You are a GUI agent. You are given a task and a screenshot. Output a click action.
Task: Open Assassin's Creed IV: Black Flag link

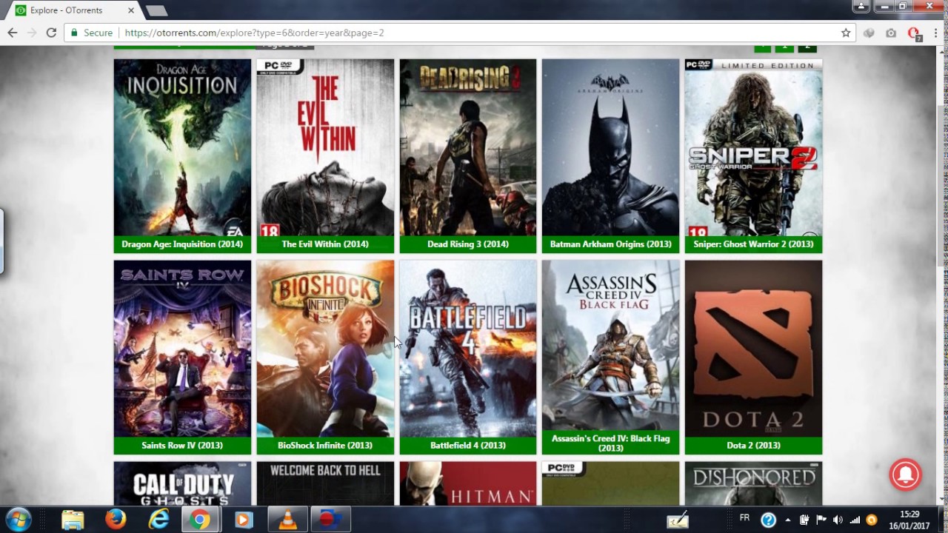pyautogui.click(x=610, y=443)
